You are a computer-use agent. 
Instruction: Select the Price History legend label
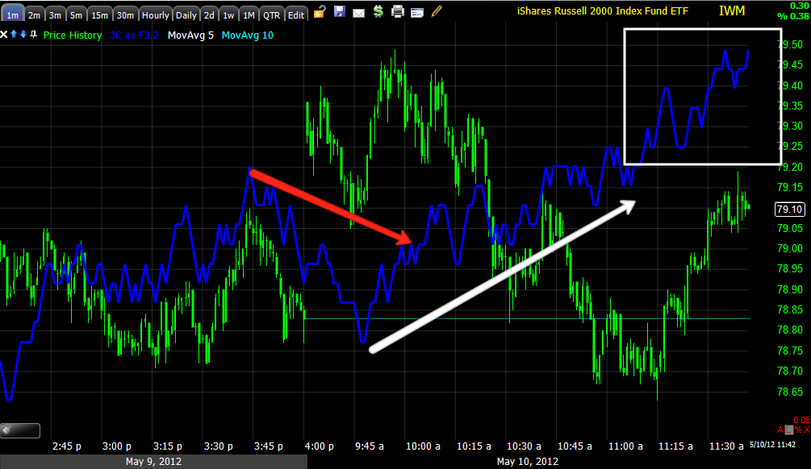(73, 35)
